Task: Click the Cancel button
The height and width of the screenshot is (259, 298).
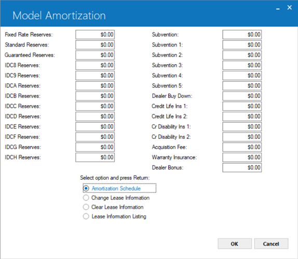Action: (271, 243)
